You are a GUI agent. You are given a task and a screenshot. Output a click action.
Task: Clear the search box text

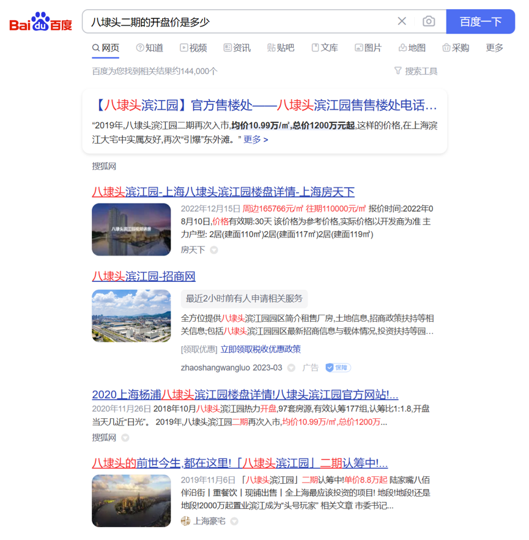pyautogui.click(x=402, y=21)
